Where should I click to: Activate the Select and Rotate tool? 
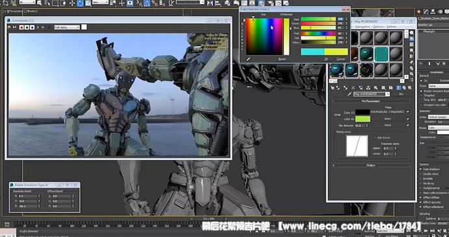coord(80,3)
